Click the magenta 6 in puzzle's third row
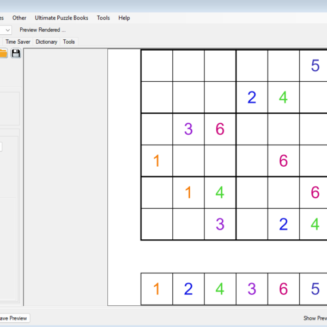Viewport: 327px width, 327px height. click(220, 129)
